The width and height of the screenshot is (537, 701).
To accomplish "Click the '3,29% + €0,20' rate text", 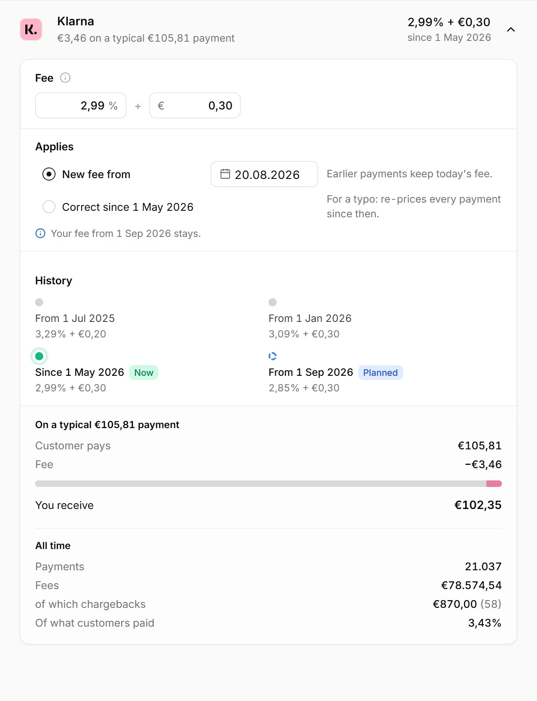I will click(x=71, y=334).
